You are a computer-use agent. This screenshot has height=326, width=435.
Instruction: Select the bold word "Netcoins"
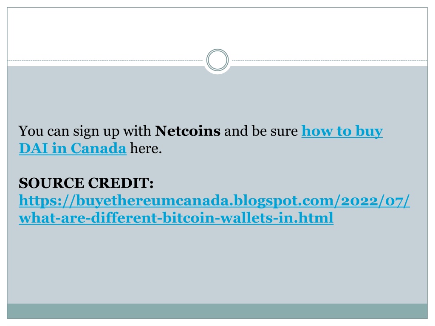point(187,131)
